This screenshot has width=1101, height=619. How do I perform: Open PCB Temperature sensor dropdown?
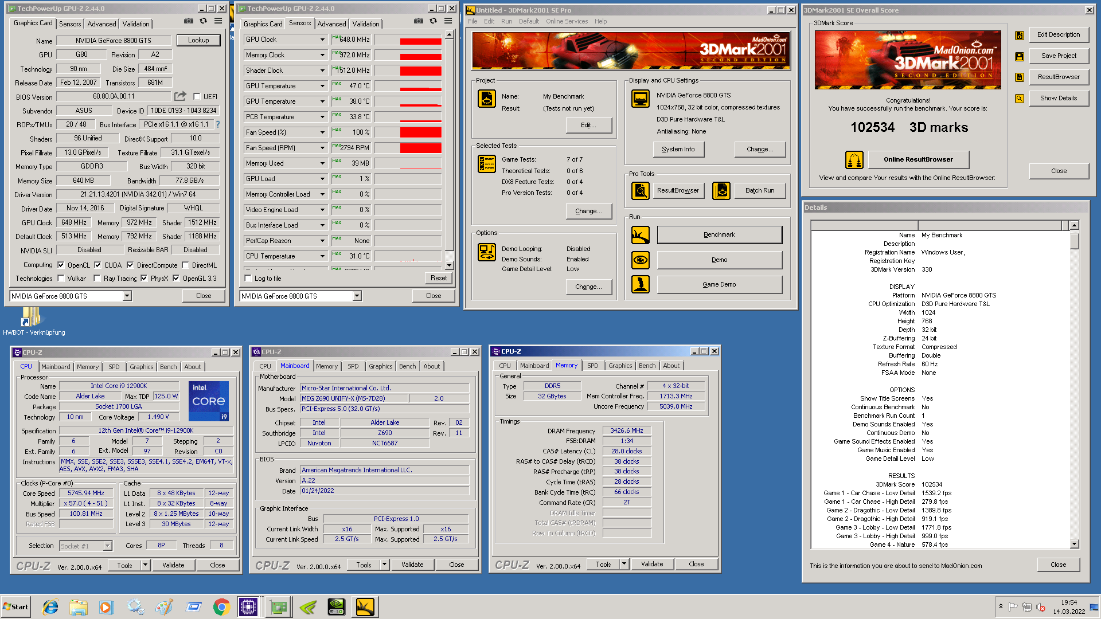pyautogui.click(x=322, y=117)
